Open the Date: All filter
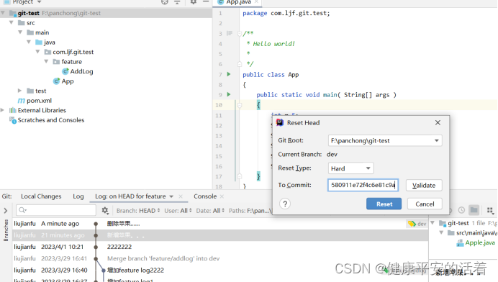498x282 pixels. [210, 211]
